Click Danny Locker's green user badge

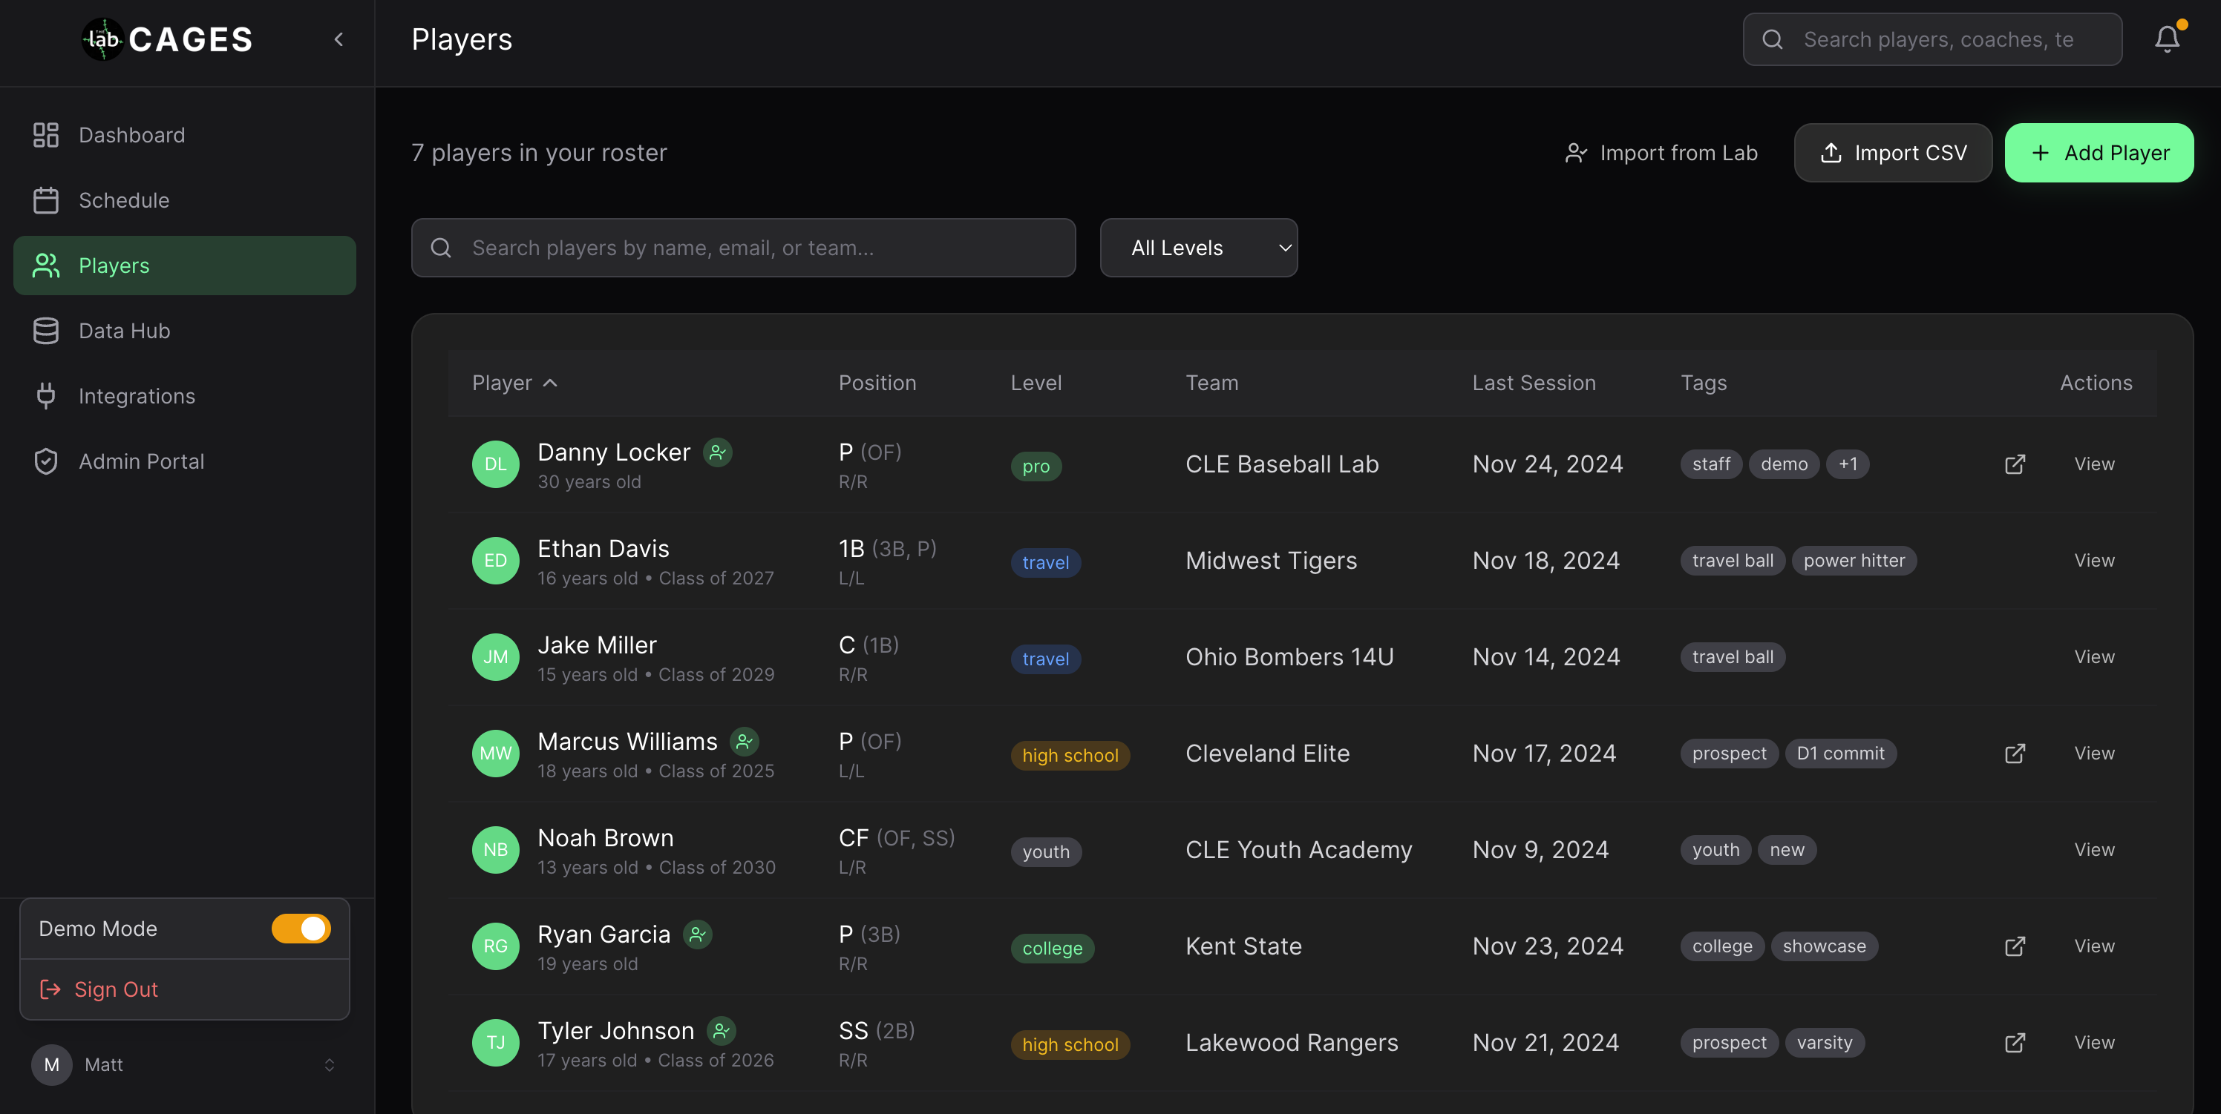717,452
